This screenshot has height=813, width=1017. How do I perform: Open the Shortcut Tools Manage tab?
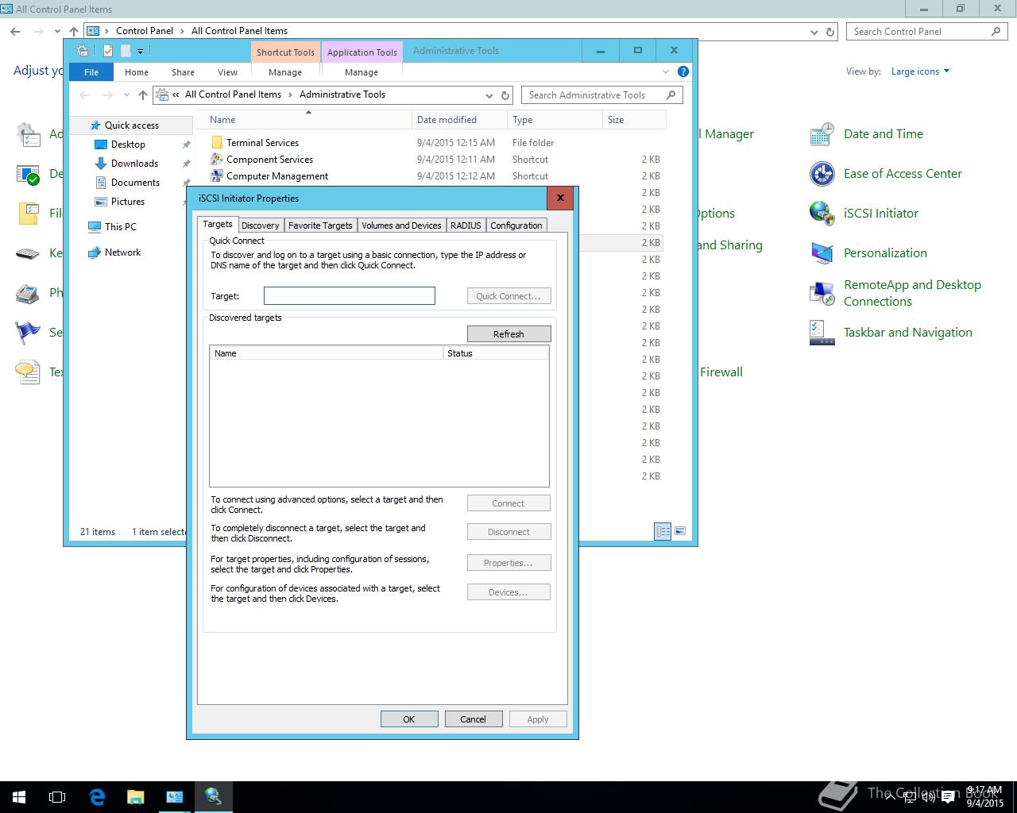(x=285, y=71)
